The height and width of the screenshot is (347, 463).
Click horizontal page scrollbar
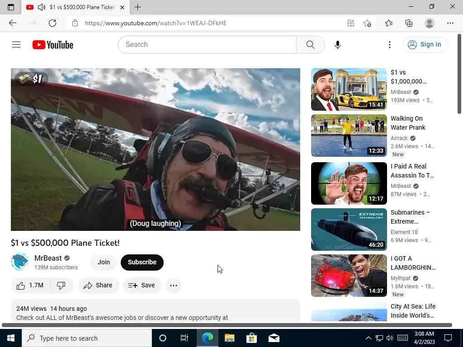click(227, 325)
